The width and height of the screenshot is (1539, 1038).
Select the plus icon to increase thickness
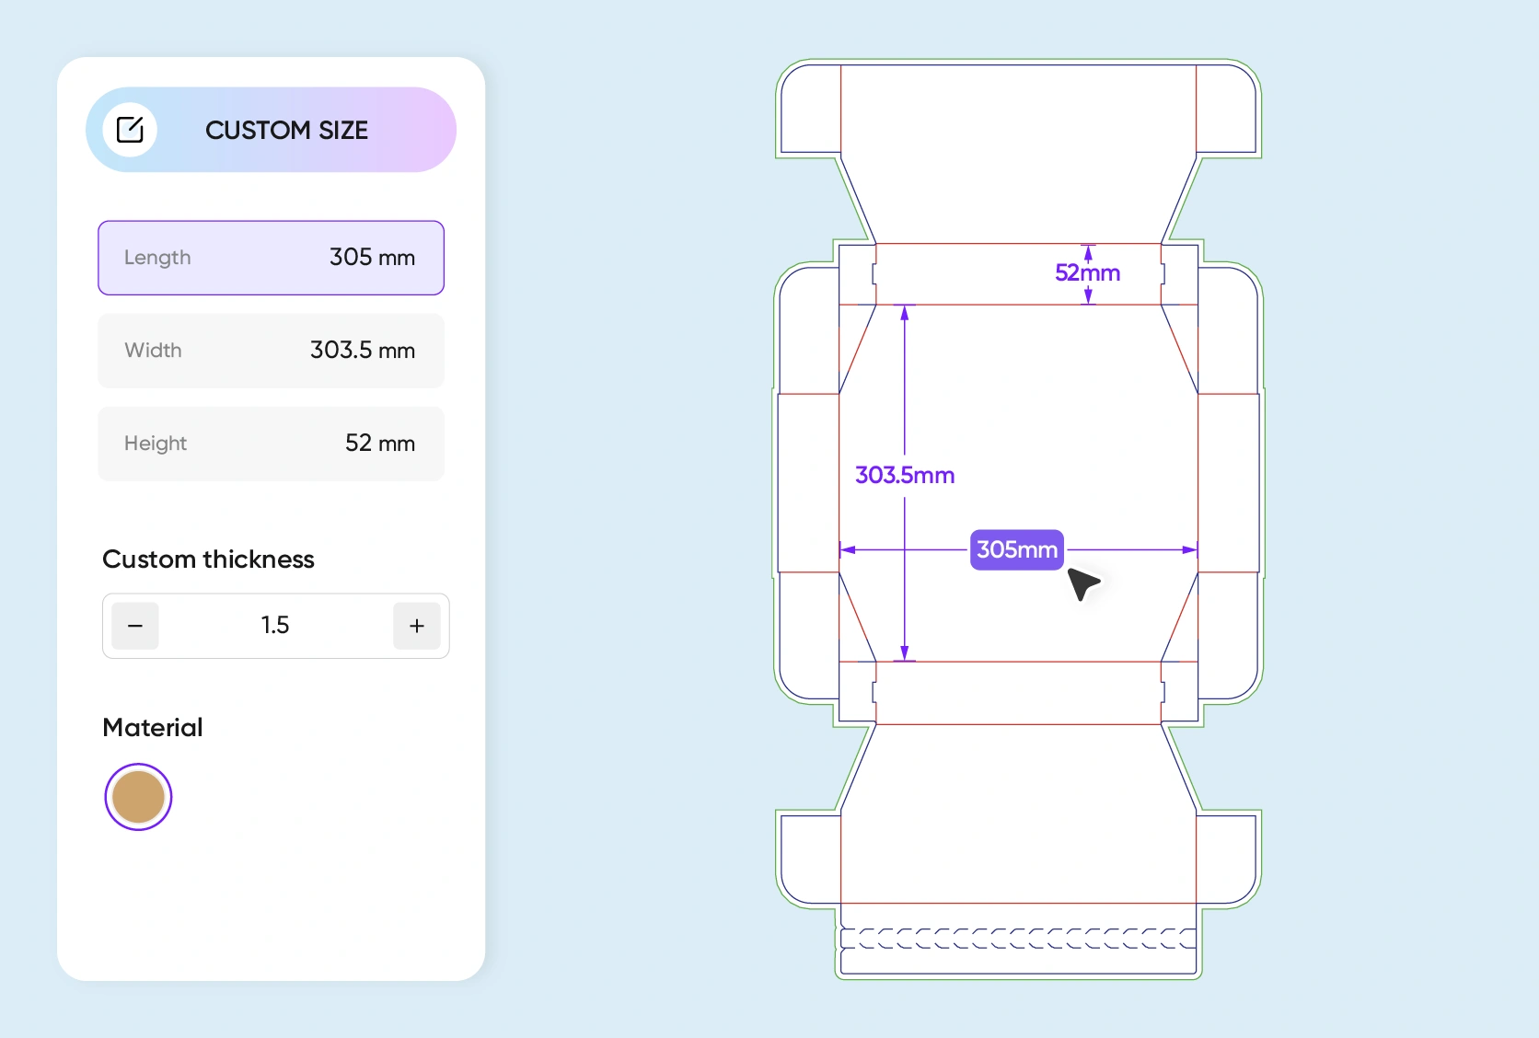point(416,626)
